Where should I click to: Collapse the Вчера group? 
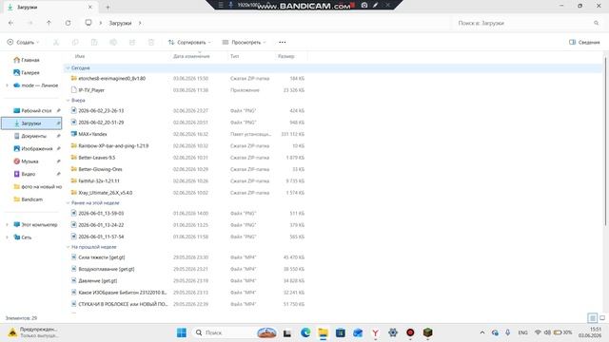(68, 101)
